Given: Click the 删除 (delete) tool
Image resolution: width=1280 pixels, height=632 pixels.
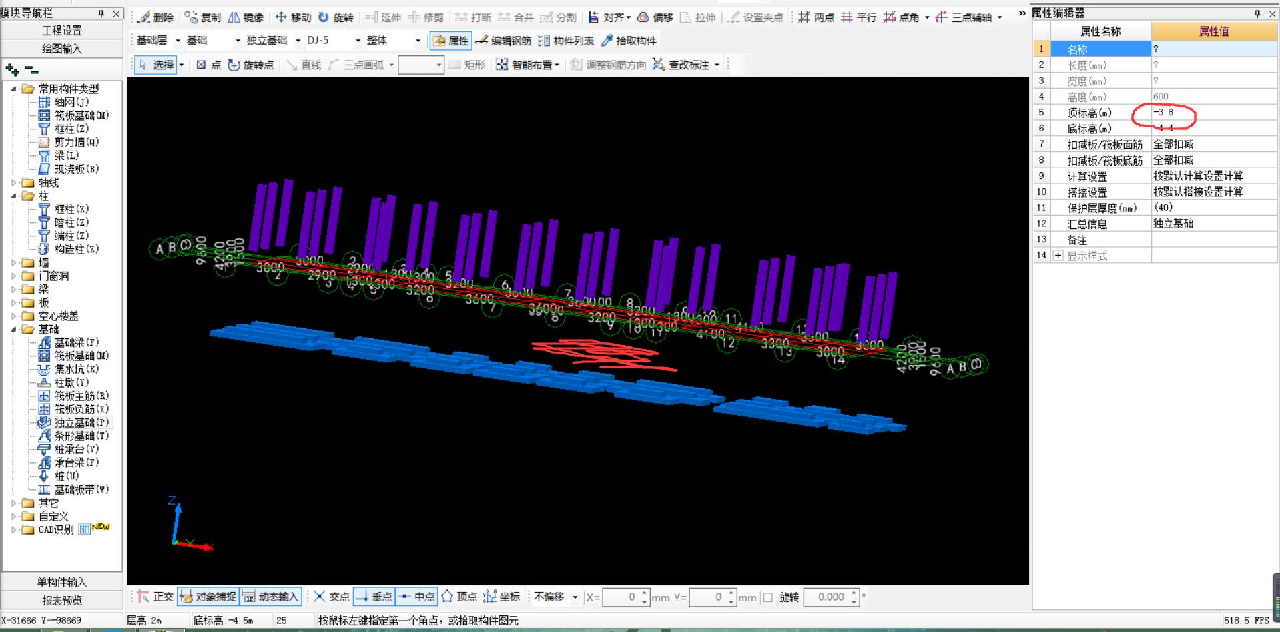Looking at the screenshot, I should (x=155, y=17).
